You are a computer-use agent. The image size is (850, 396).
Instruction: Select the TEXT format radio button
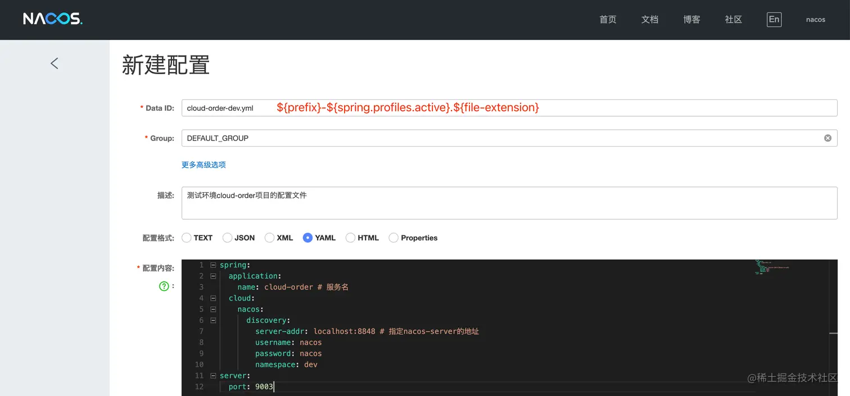187,238
